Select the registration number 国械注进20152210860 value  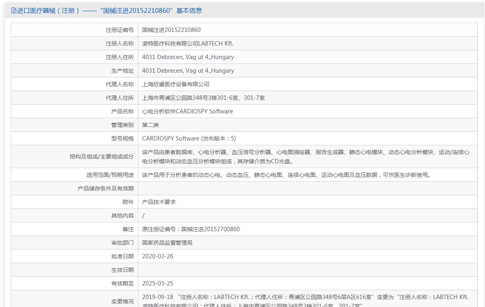pos(171,30)
